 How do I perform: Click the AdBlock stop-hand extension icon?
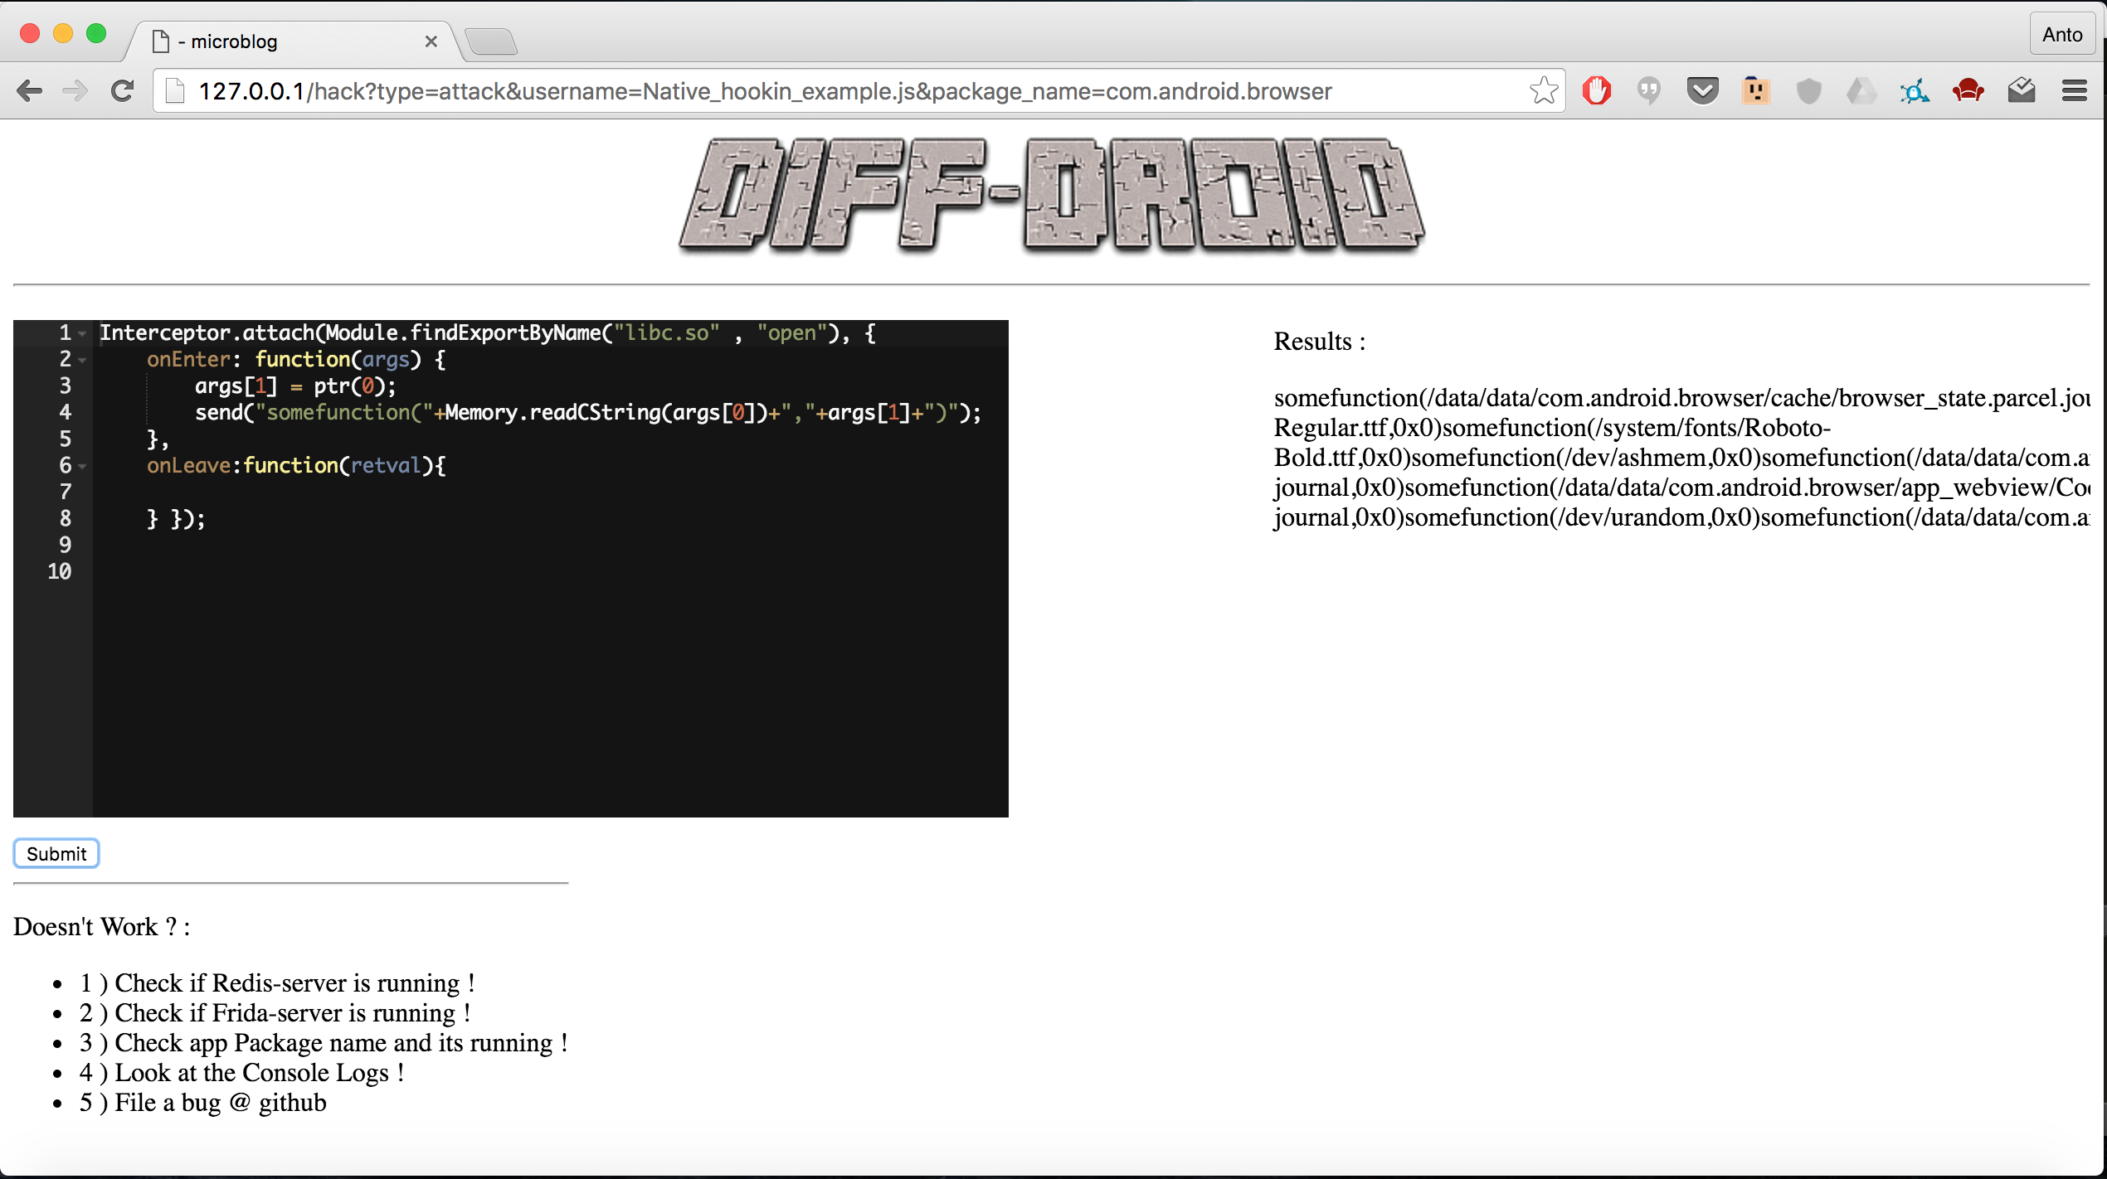[1596, 90]
